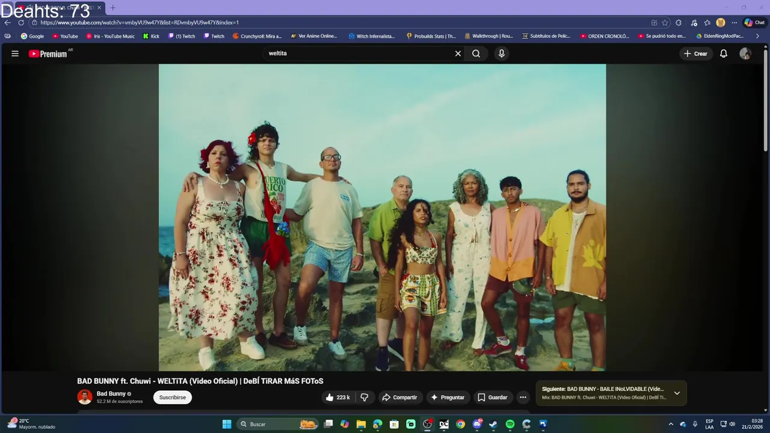Like the video with thumbs up
The image size is (770, 433).
point(337,398)
